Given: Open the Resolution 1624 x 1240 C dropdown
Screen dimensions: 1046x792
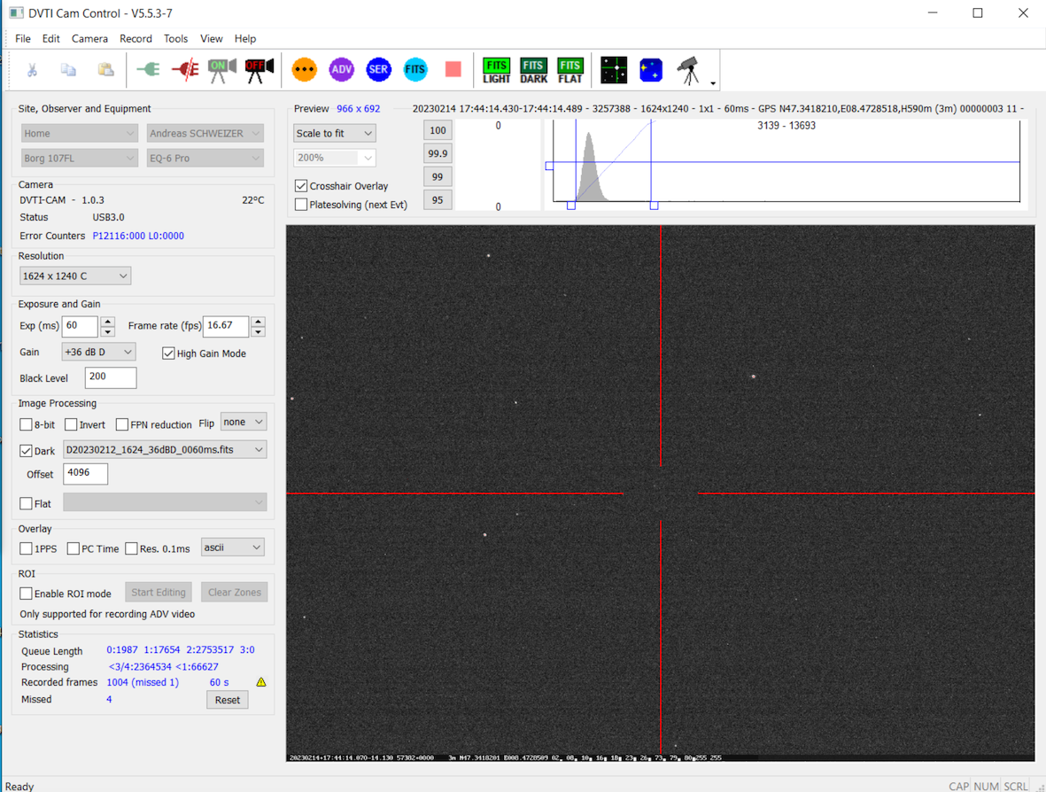Looking at the screenshot, I should coord(75,276).
